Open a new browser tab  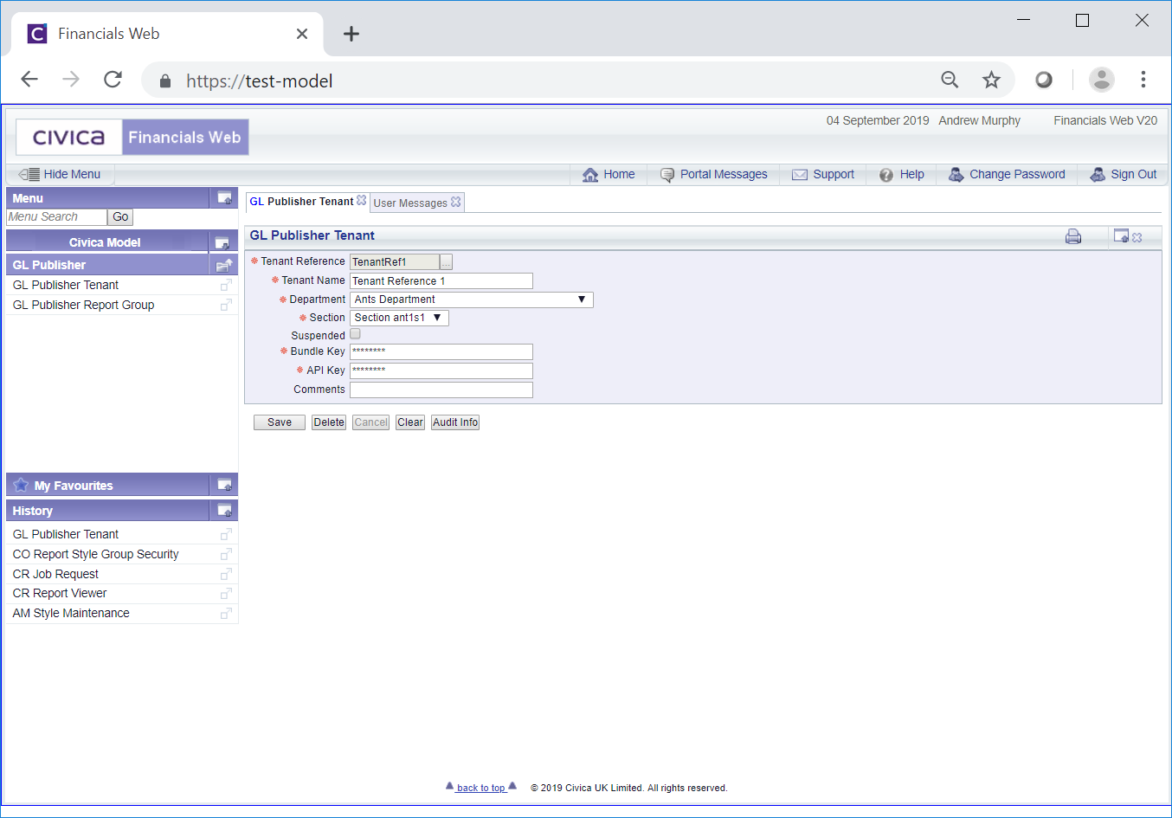pyautogui.click(x=351, y=34)
